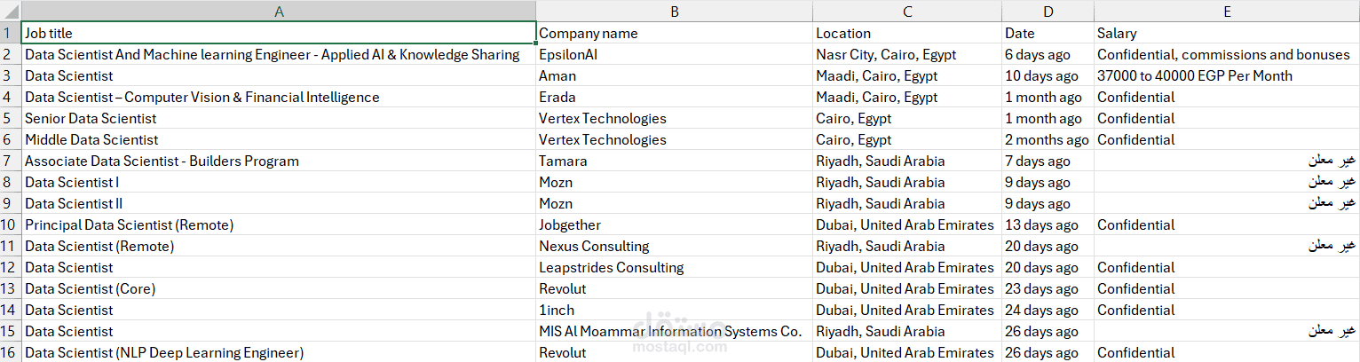Viewport: 1360px width, 362px height.
Task: Select the row 7 header
Action: point(11,161)
